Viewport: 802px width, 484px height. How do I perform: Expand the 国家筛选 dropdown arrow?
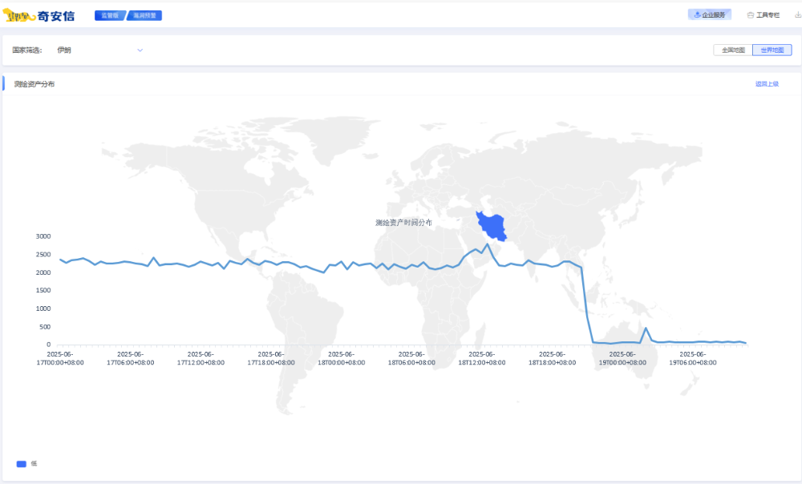[140, 50]
